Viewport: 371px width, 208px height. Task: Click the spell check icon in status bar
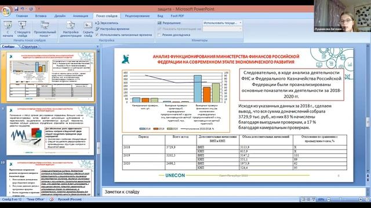coord(52,199)
